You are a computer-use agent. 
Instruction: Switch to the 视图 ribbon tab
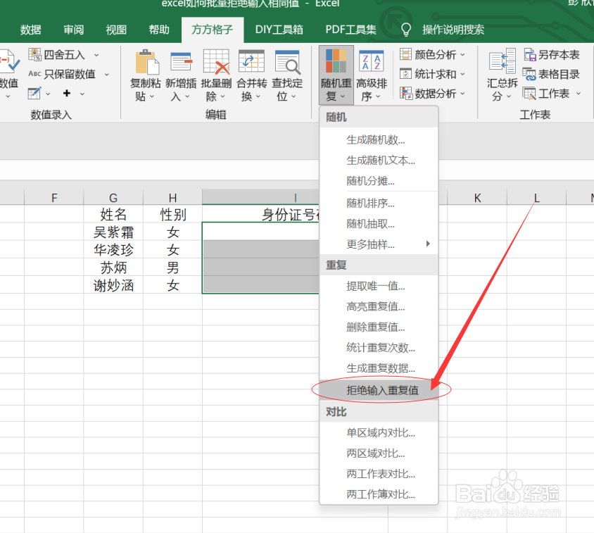click(x=116, y=30)
